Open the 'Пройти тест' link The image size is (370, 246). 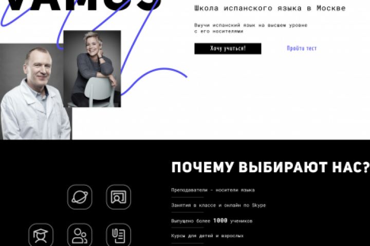[x=302, y=48]
